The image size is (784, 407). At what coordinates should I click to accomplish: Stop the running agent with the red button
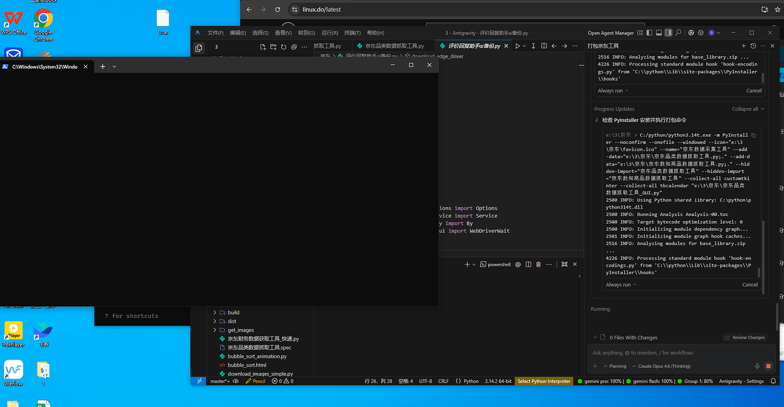[x=768, y=366]
